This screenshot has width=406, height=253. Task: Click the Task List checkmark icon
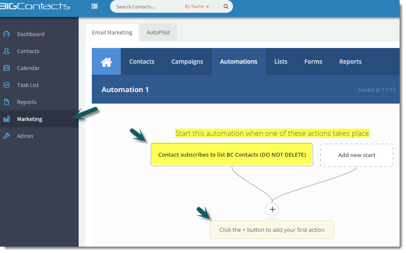[6, 85]
